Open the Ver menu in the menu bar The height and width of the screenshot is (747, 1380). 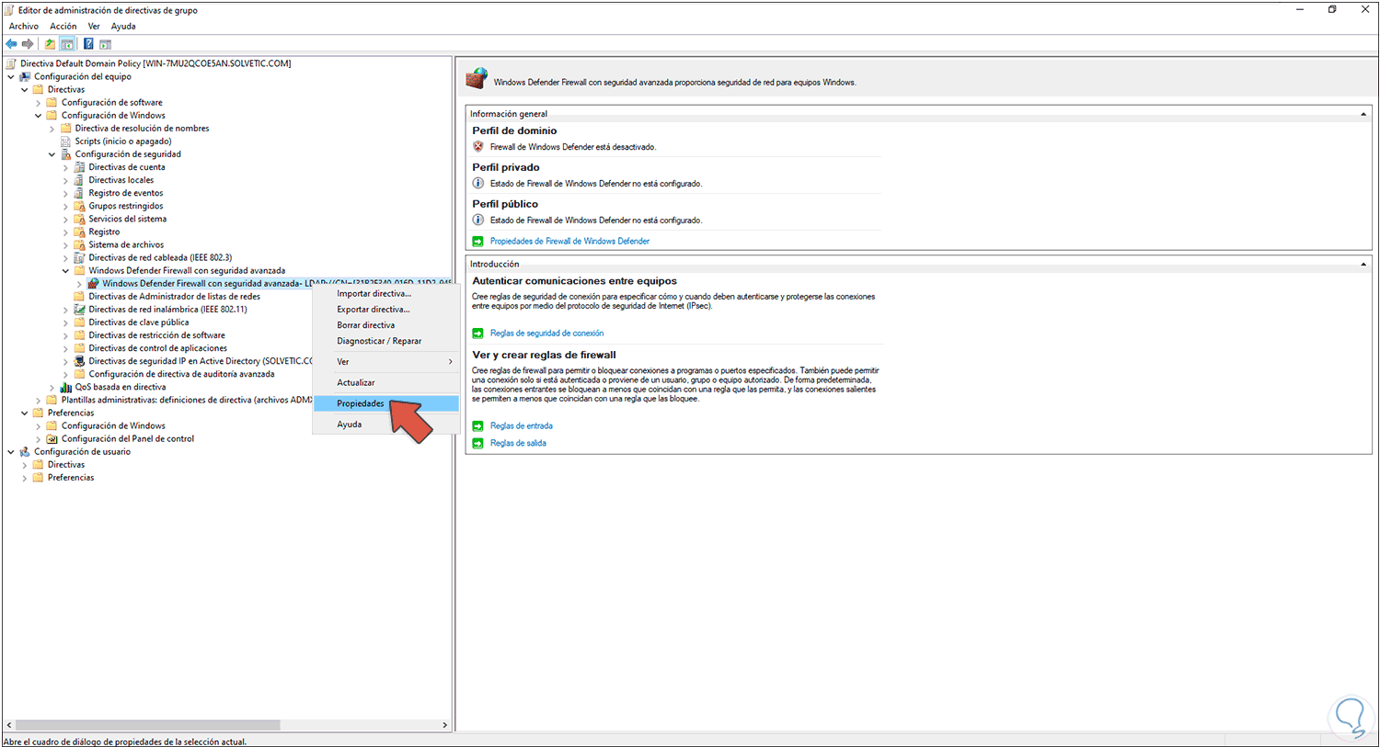[94, 27]
